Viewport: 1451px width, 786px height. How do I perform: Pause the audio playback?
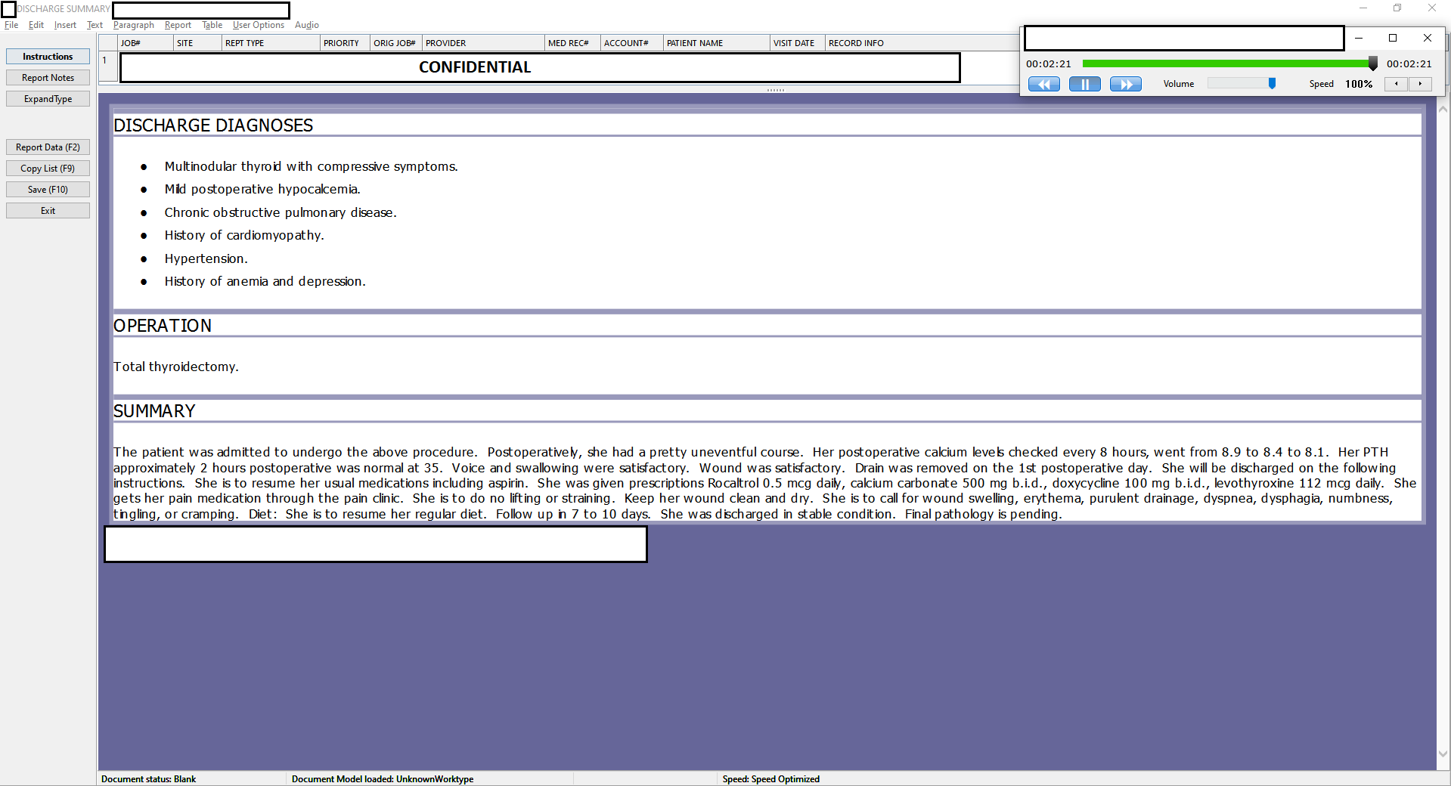1084,84
